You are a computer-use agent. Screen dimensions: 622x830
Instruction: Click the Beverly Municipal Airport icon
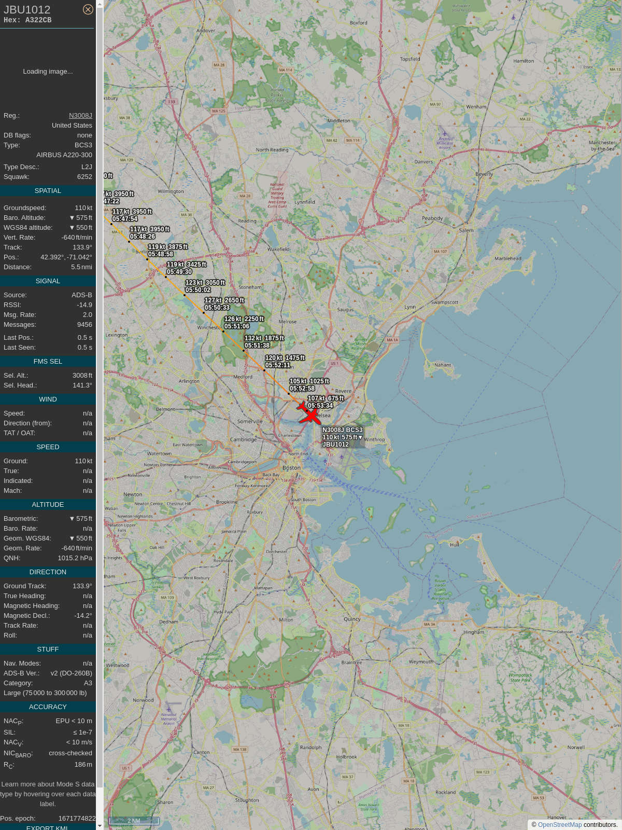[x=444, y=134]
